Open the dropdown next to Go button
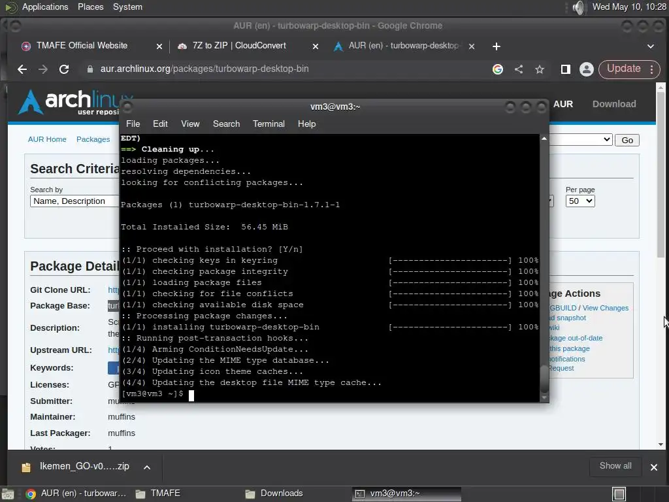This screenshot has height=502, width=669. click(581, 140)
